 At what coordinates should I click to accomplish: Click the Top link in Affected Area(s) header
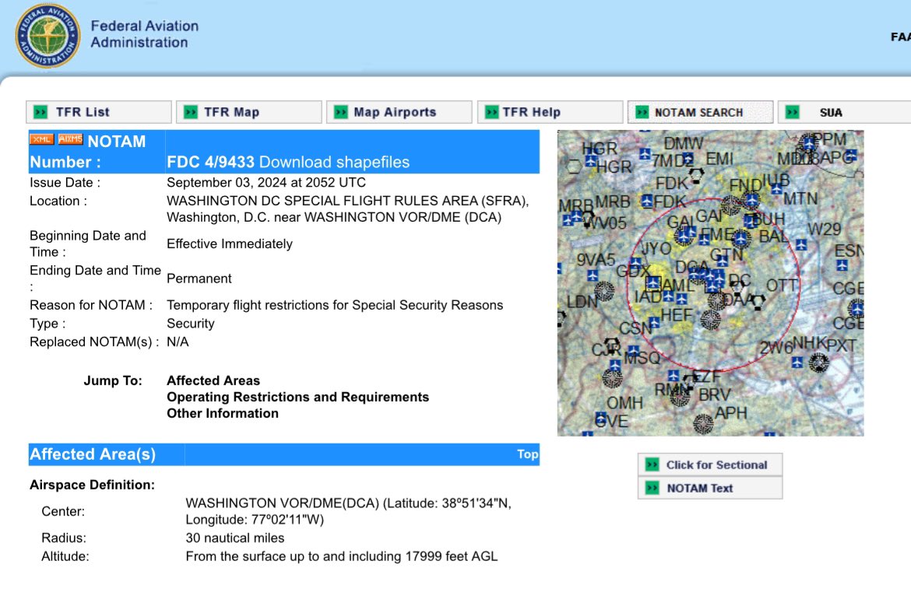click(527, 454)
